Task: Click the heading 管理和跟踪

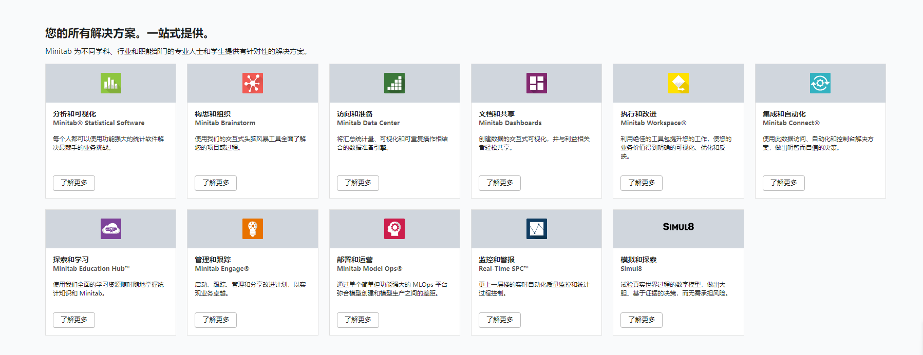Action: point(213,260)
